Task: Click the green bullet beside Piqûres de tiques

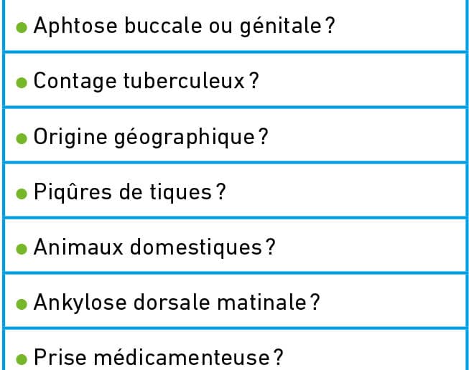Action: (22, 194)
